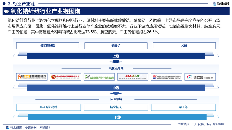Select the 乙酸 raw material box
The width and height of the screenshot is (232, 130).
click(184, 46)
